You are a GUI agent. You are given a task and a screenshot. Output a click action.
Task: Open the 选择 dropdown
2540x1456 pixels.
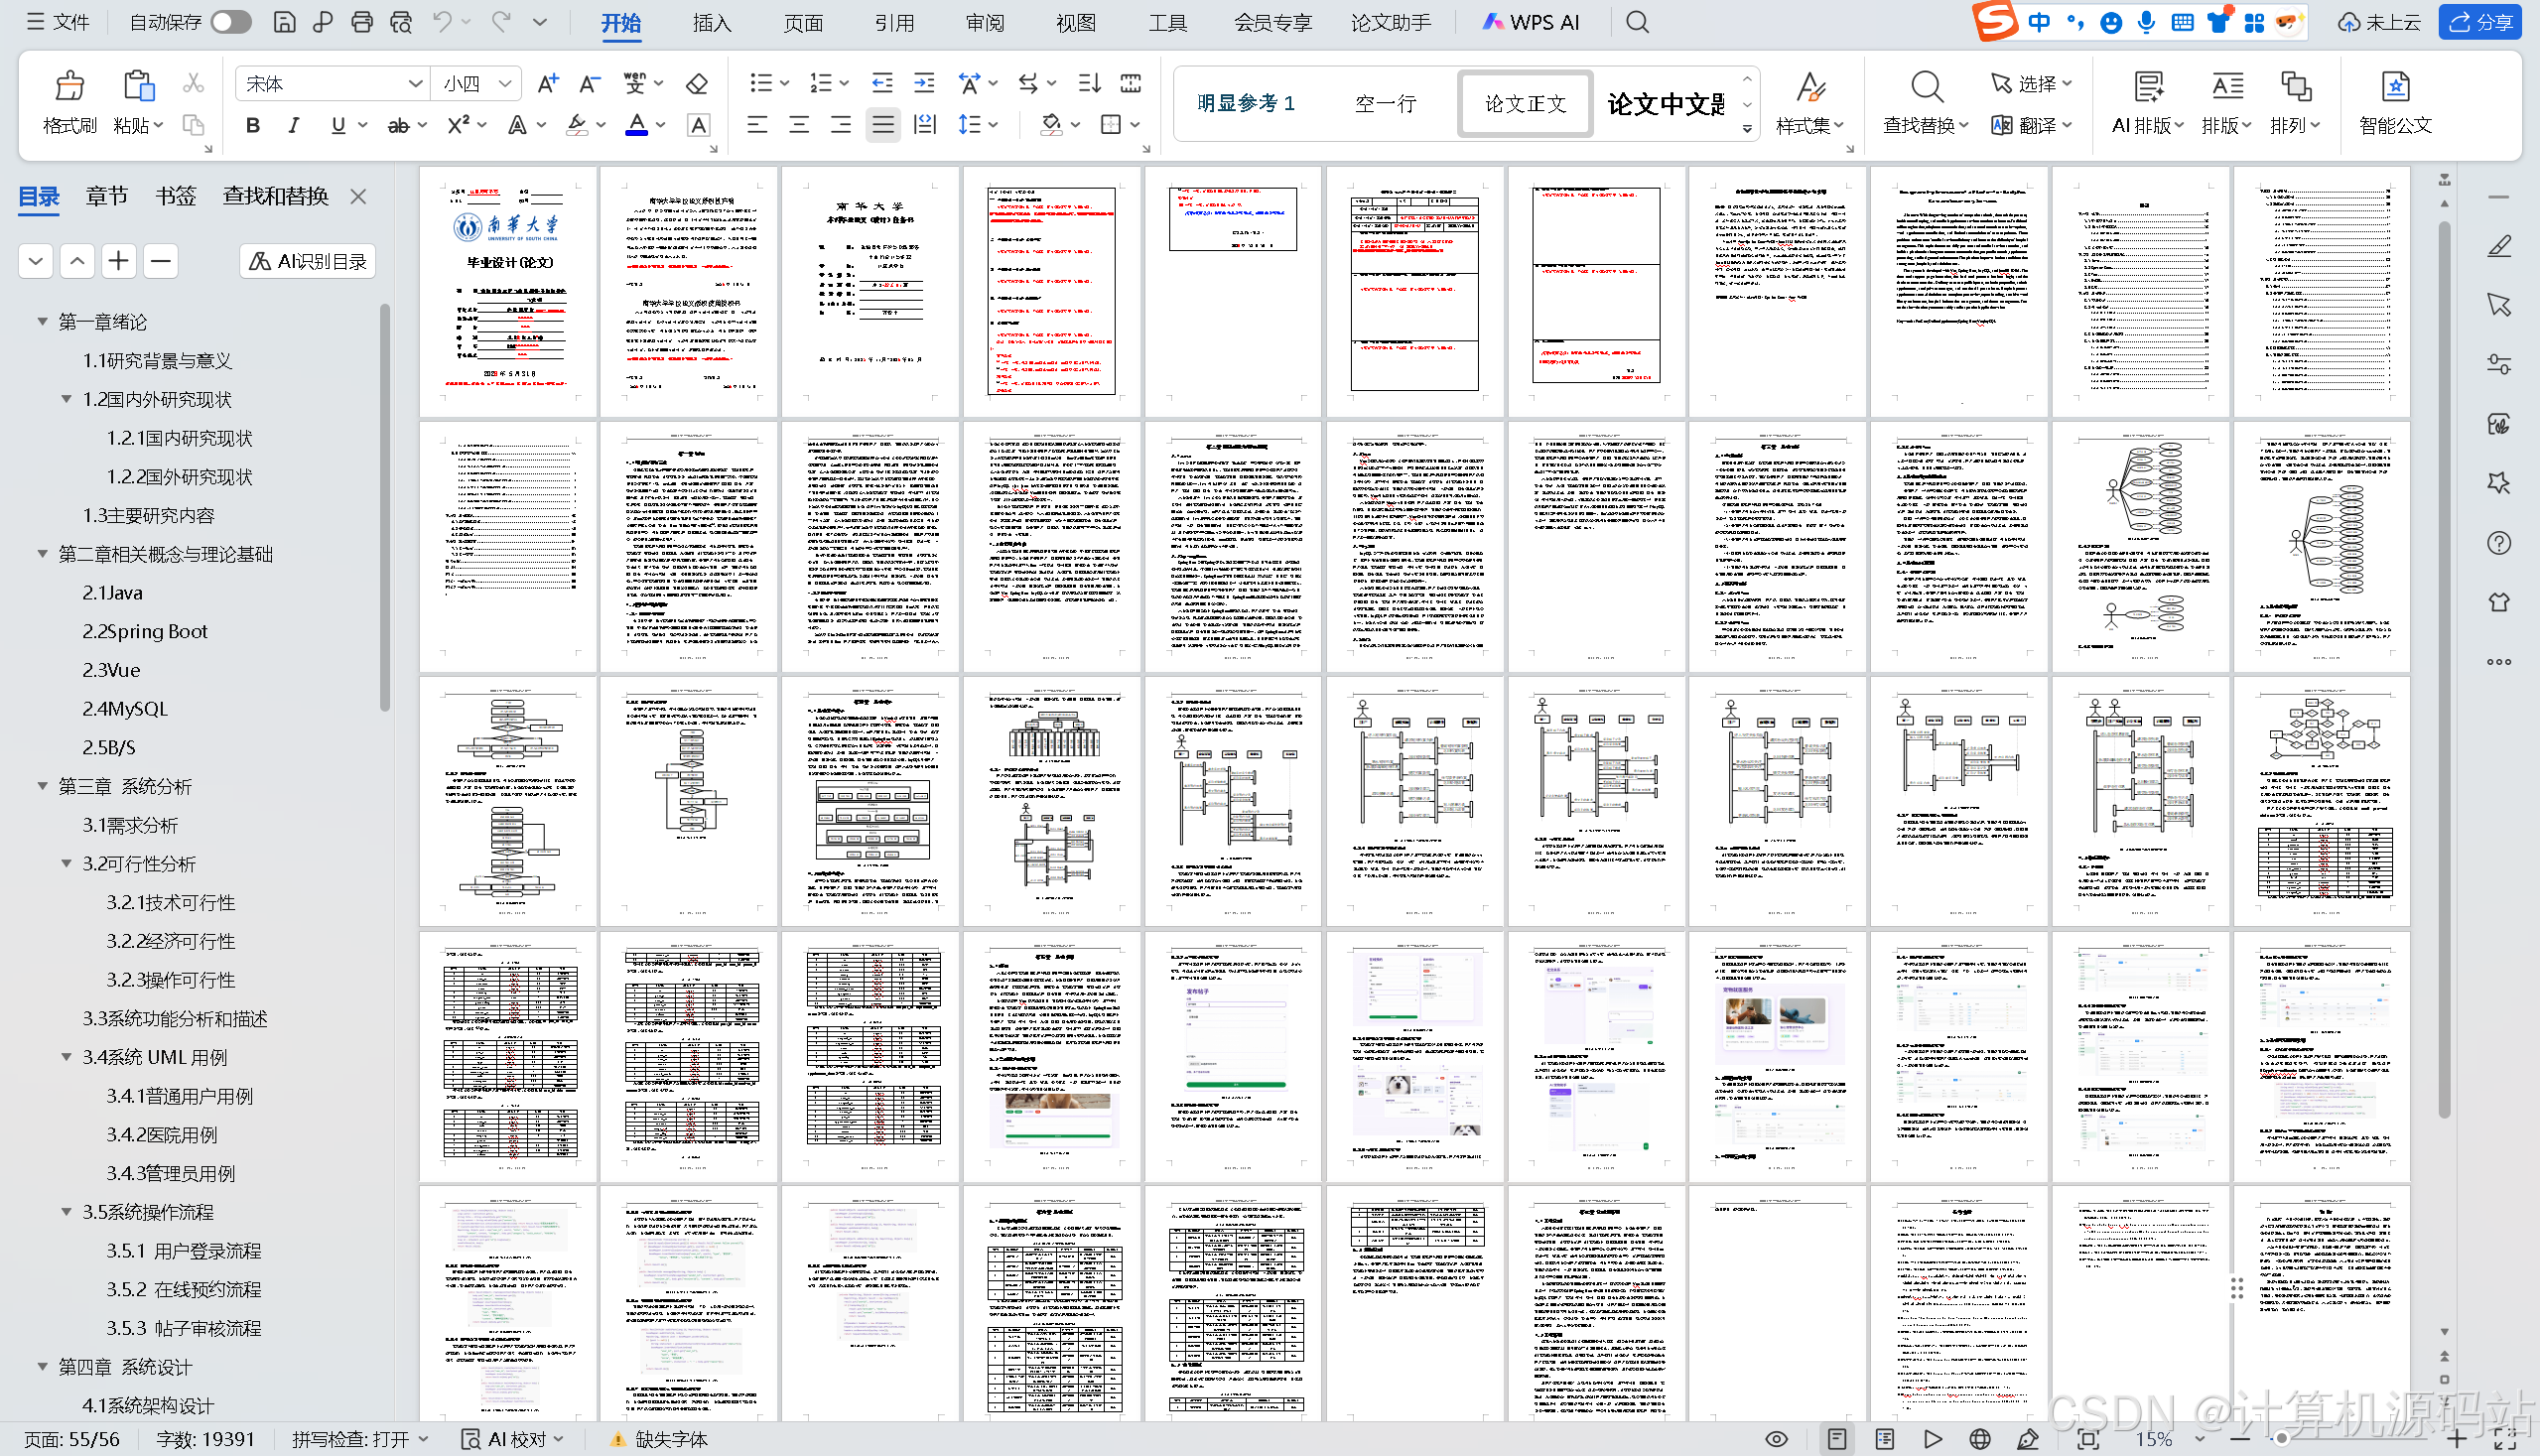point(2032,84)
